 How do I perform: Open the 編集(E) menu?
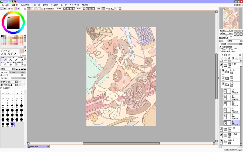click(x=15, y=5)
